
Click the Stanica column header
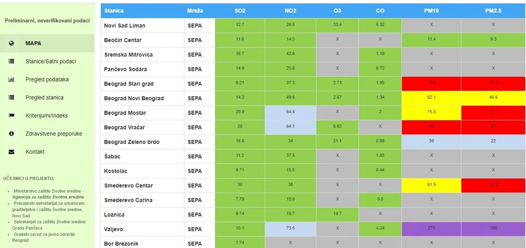[x=114, y=11]
